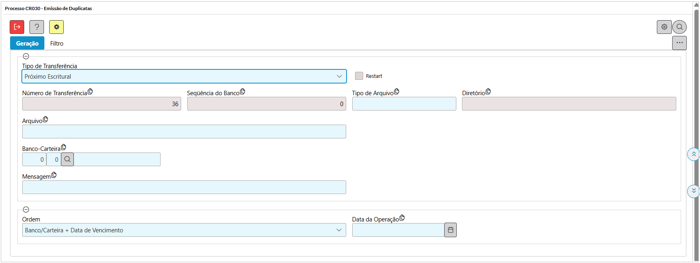Click copy icon beside Diretório label
Viewport: 700px width, 263px height.
(488, 92)
